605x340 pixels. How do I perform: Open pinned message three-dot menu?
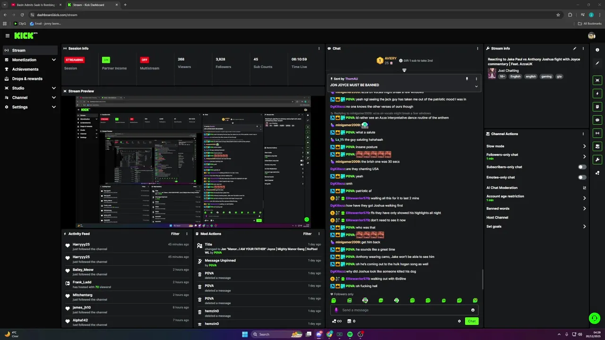point(476,79)
